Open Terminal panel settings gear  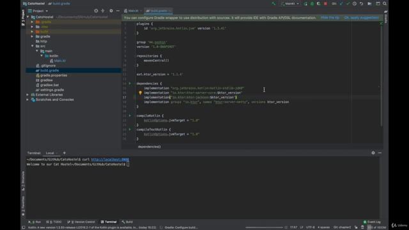373,153
